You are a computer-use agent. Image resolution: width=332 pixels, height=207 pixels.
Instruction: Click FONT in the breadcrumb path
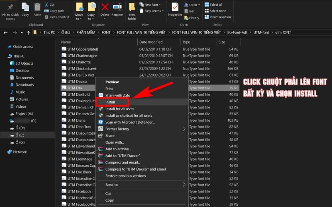coord(106,33)
